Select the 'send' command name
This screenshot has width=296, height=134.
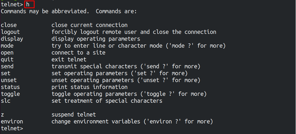[x=7, y=66]
